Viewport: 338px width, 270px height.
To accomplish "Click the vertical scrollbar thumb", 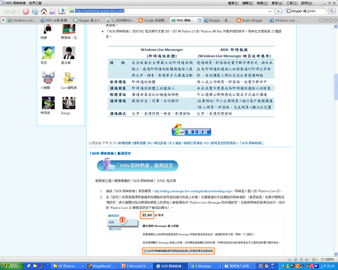I will (x=336, y=87).
